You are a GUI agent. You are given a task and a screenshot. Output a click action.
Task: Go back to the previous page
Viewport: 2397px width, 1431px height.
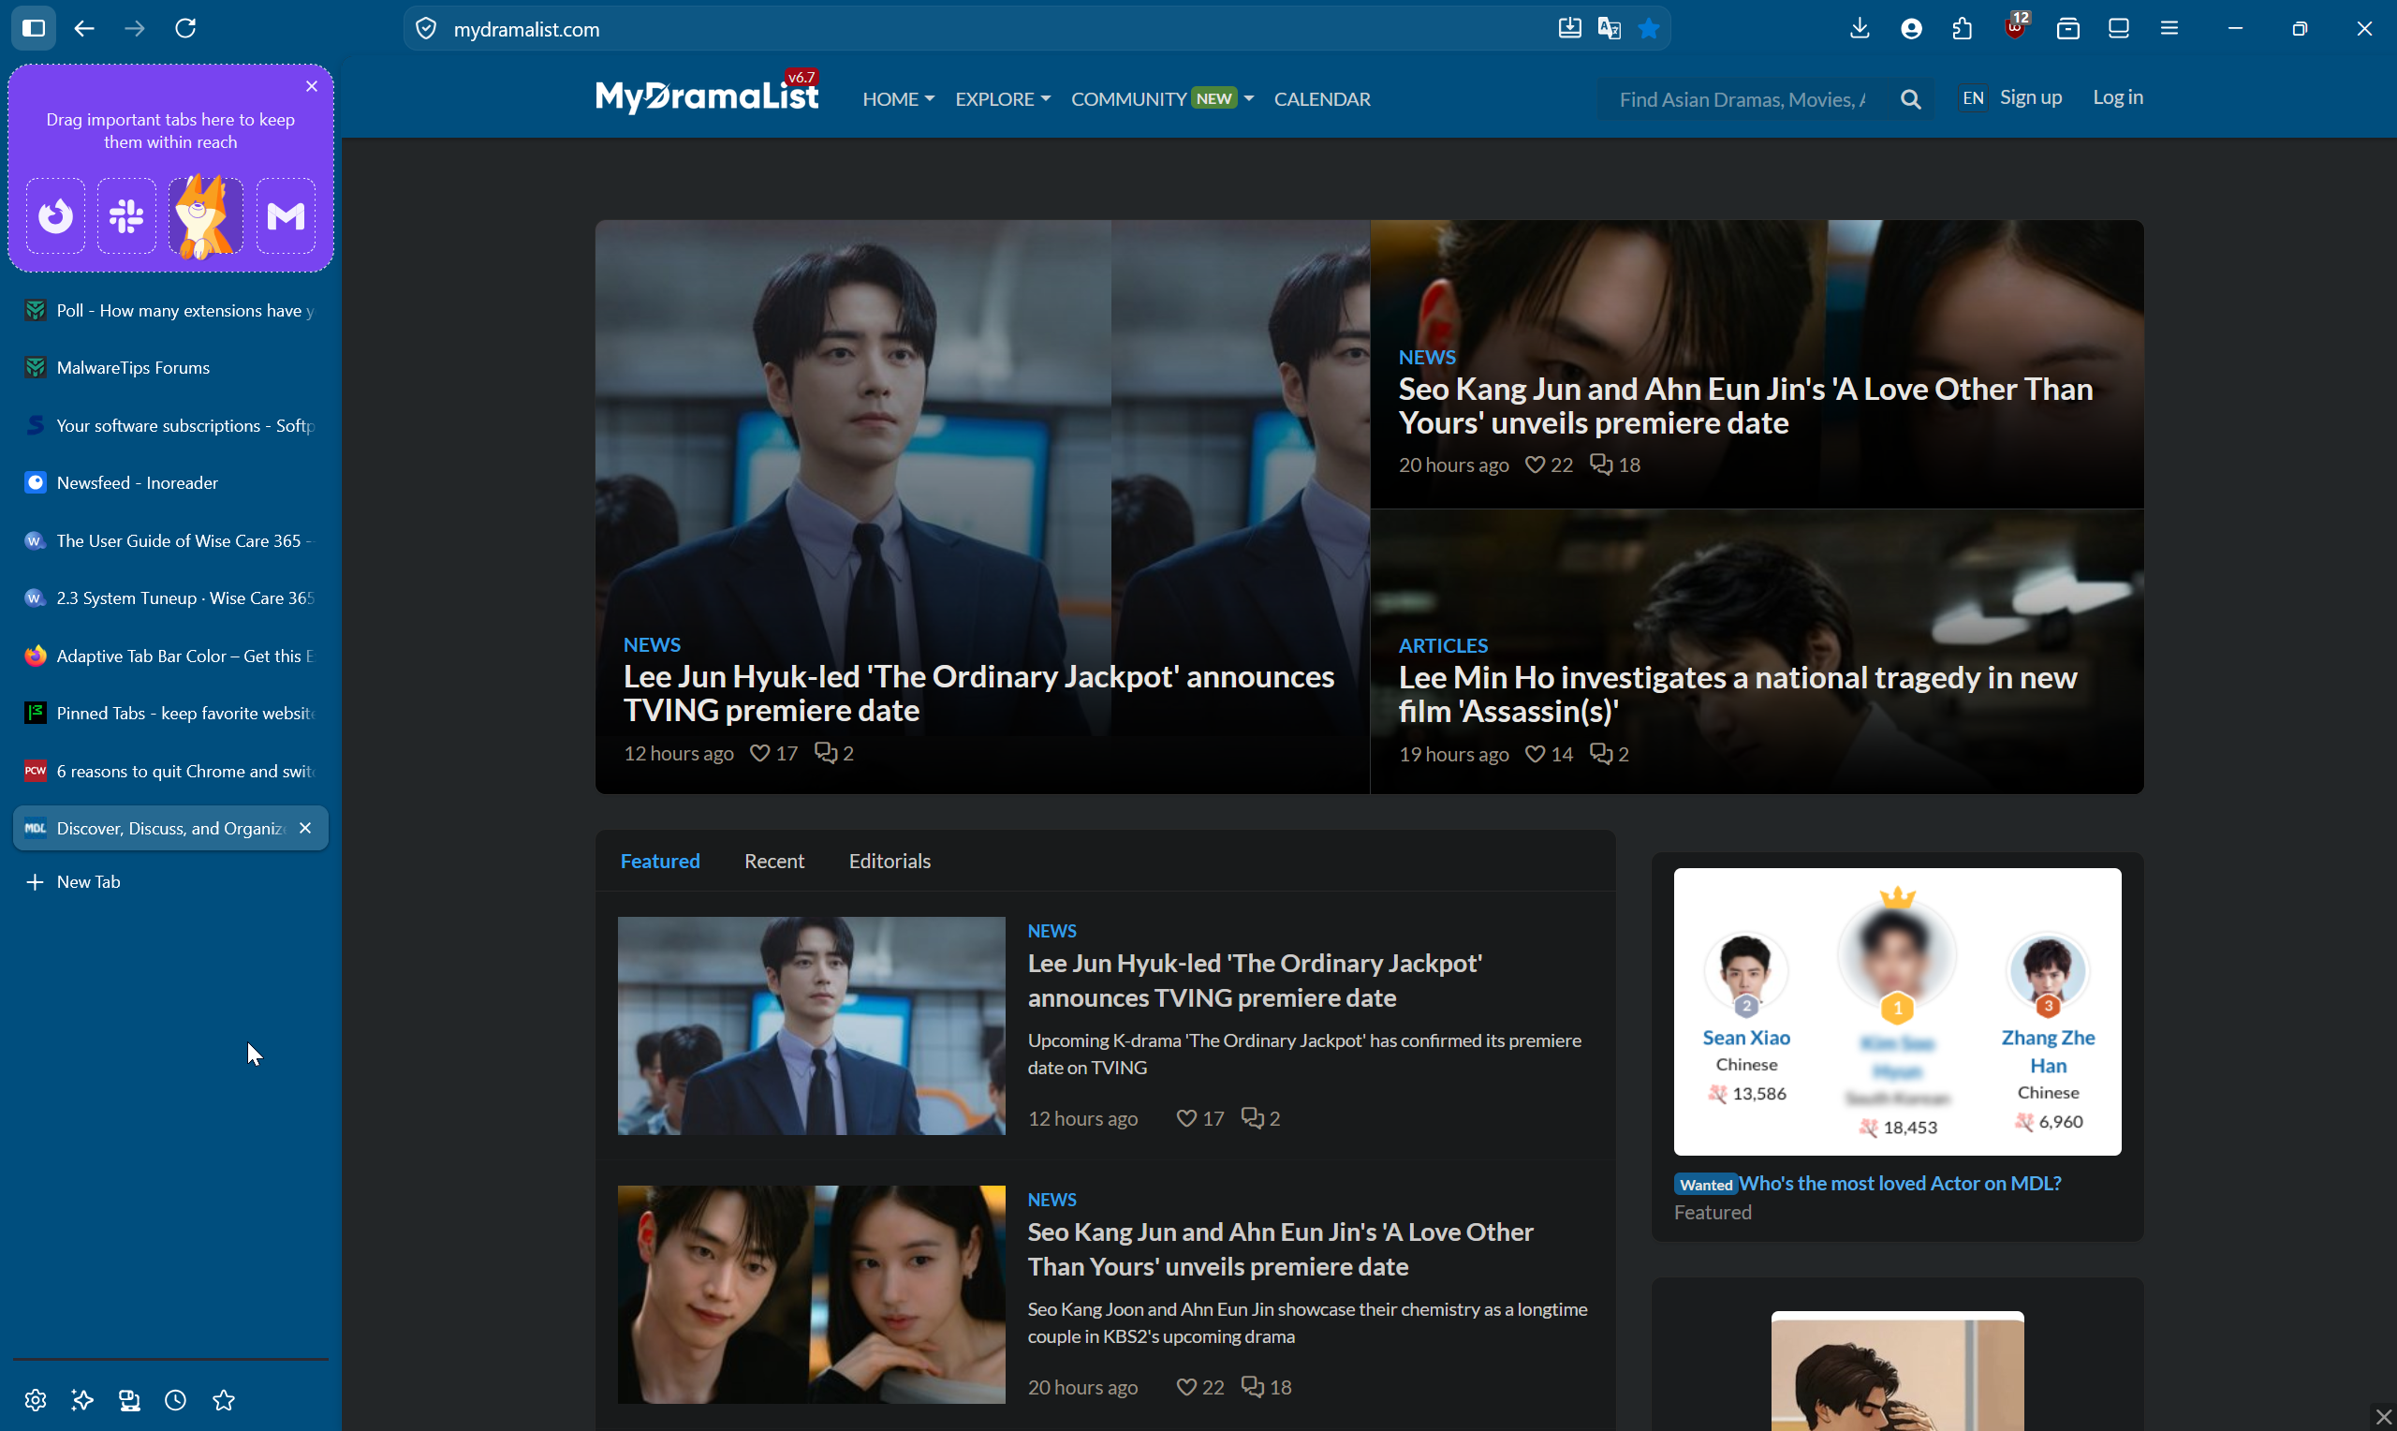(85, 28)
